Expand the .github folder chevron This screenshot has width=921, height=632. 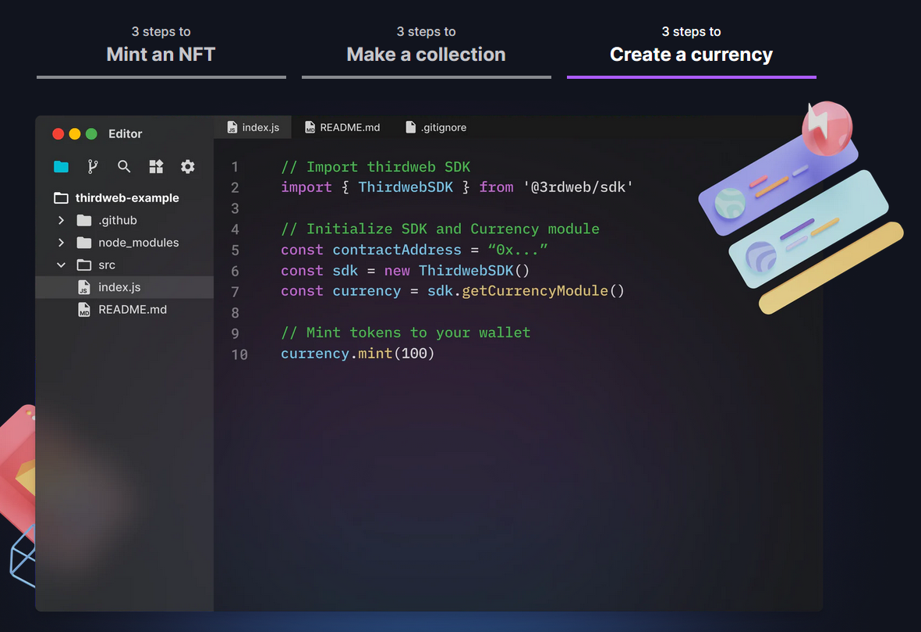[61, 221]
